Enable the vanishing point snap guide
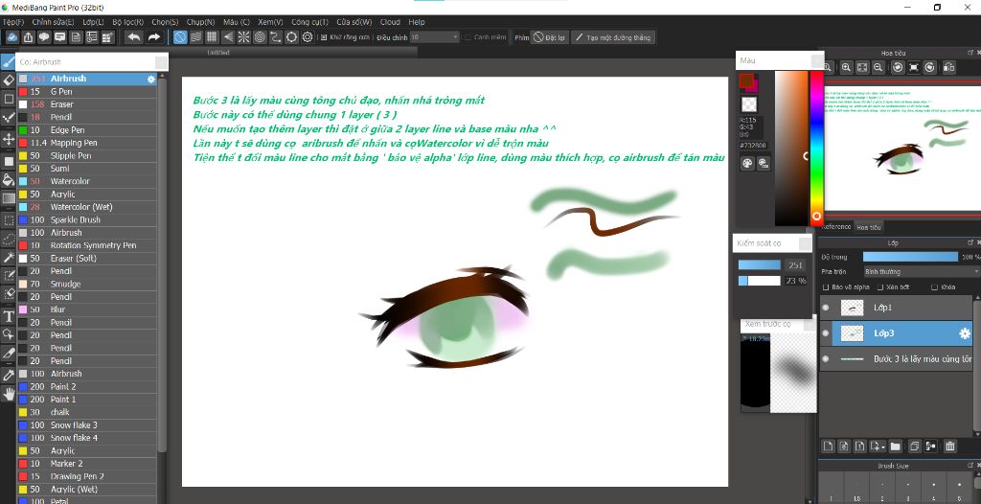Viewport: 981px width, 504px height. pyautogui.click(x=228, y=37)
